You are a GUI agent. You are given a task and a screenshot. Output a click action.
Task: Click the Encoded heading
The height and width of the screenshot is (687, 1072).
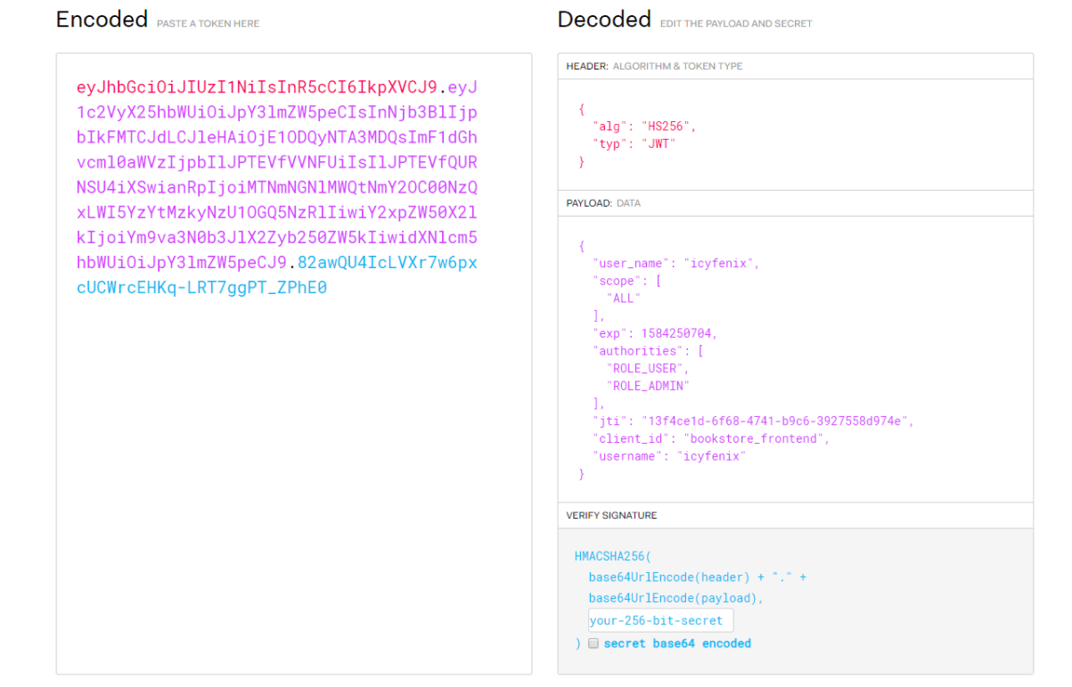[102, 20]
